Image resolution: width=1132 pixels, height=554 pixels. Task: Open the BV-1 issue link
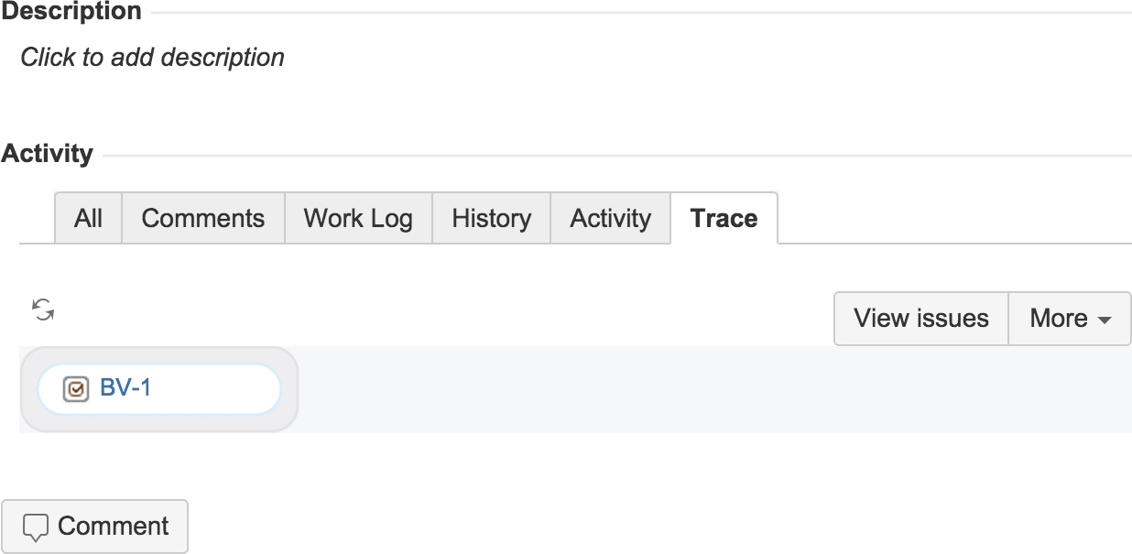(125, 388)
